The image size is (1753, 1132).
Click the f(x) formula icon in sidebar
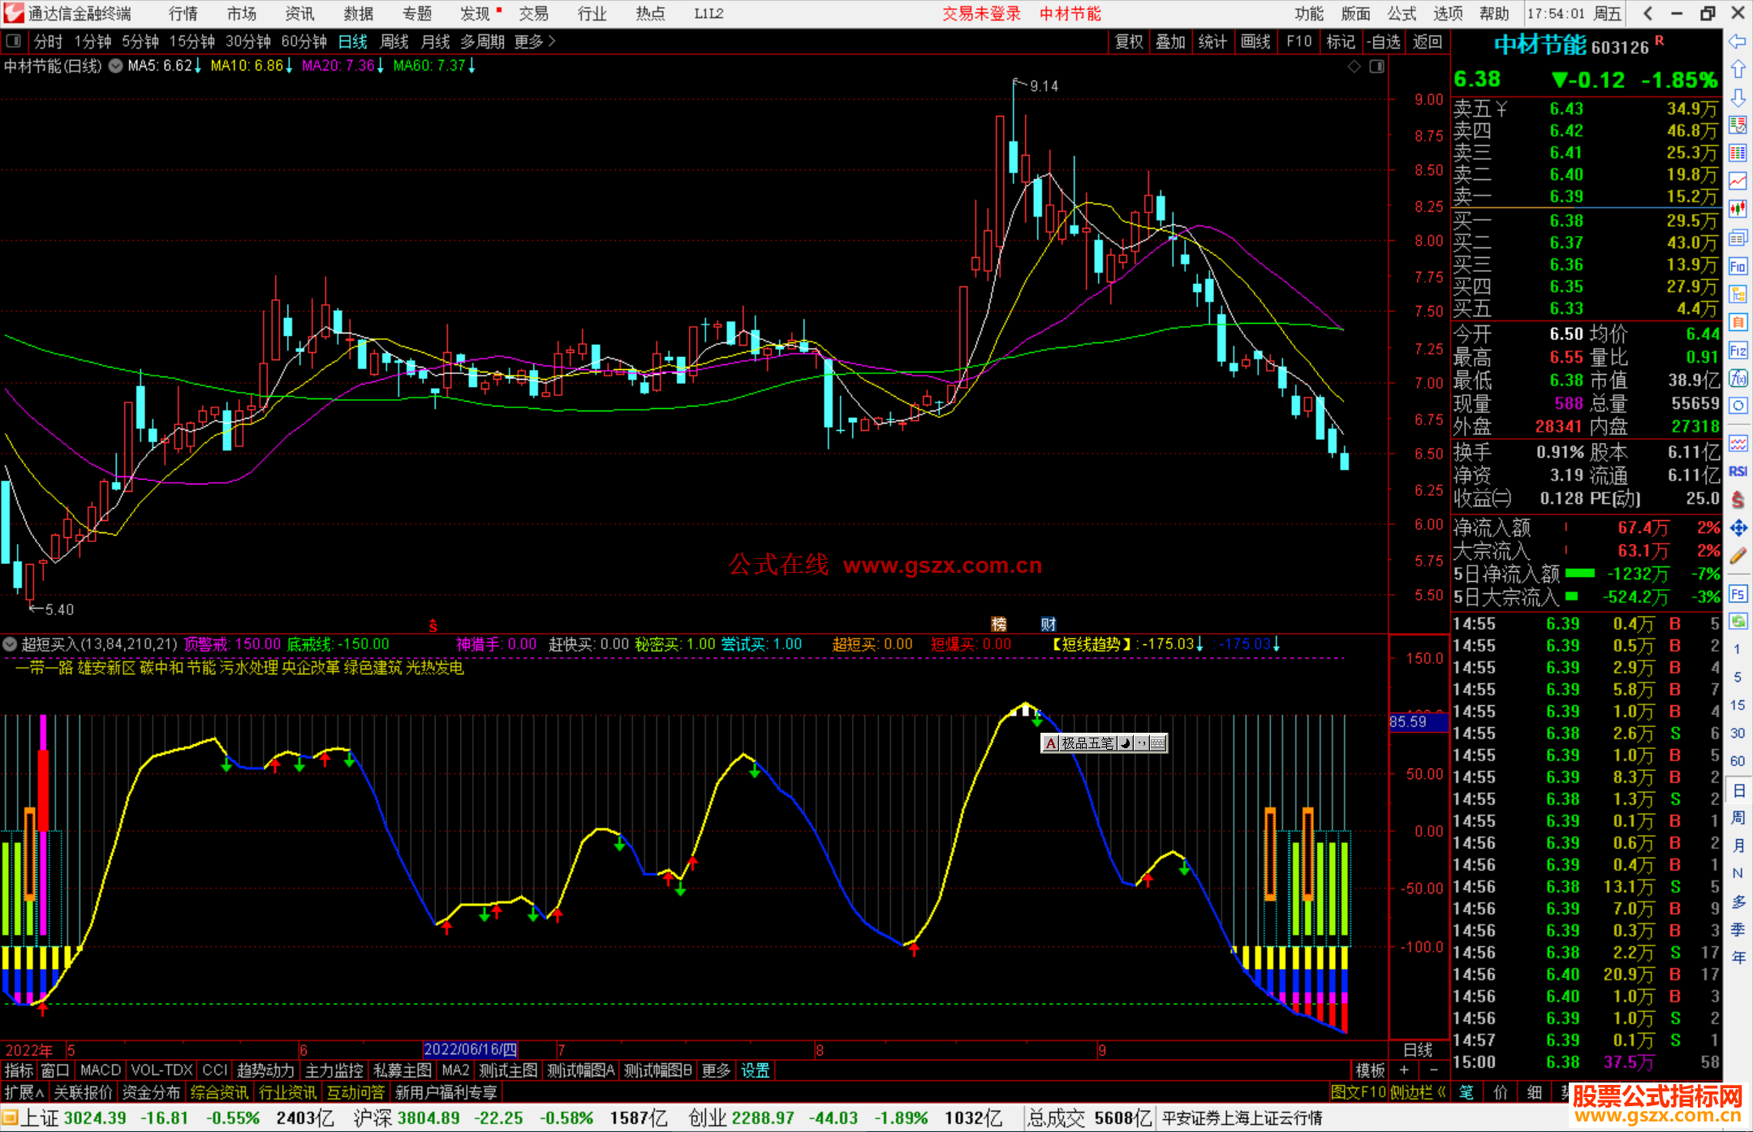pos(1738,378)
